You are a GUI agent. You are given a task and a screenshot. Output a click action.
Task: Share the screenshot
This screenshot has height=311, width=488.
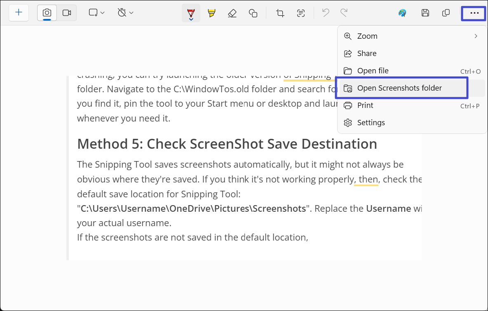(366, 53)
